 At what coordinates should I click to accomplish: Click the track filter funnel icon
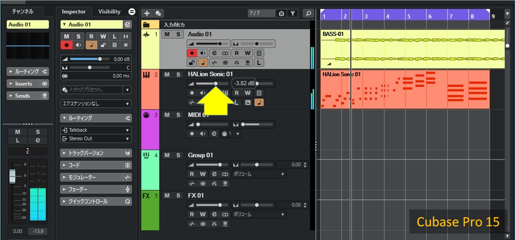293,13
